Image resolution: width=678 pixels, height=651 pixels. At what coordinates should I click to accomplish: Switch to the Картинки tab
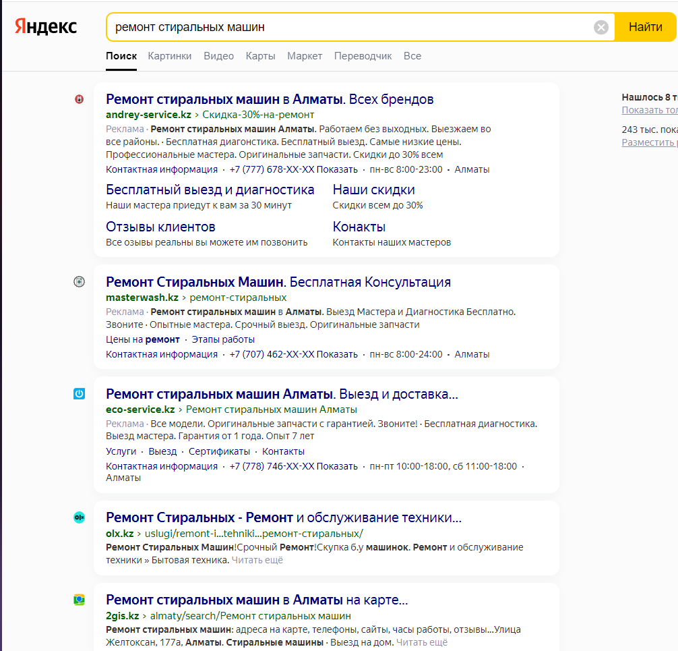click(170, 56)
